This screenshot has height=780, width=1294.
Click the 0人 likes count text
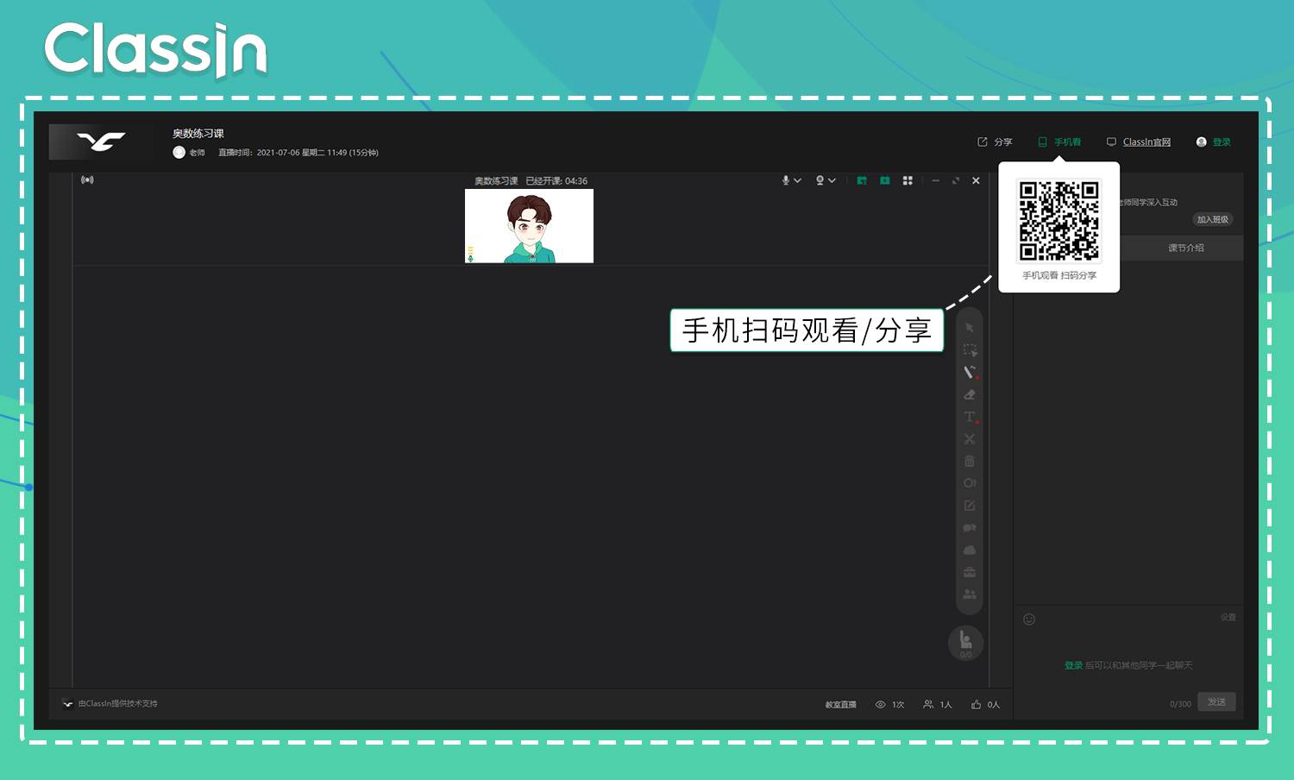(x=994, y=704)
